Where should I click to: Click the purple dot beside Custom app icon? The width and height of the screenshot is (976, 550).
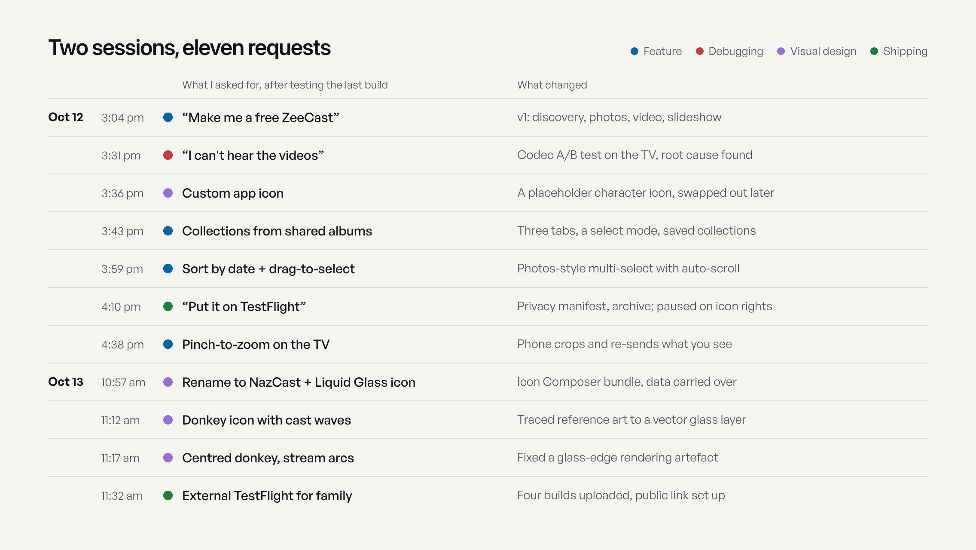coord(168,193)
